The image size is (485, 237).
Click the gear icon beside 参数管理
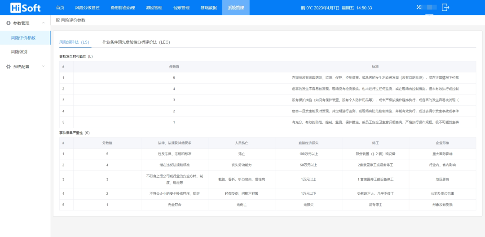(8, 23)
